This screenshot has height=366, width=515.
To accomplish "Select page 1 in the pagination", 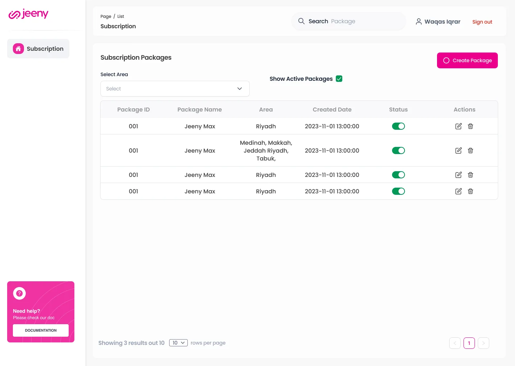I will (x=469, y=343).
